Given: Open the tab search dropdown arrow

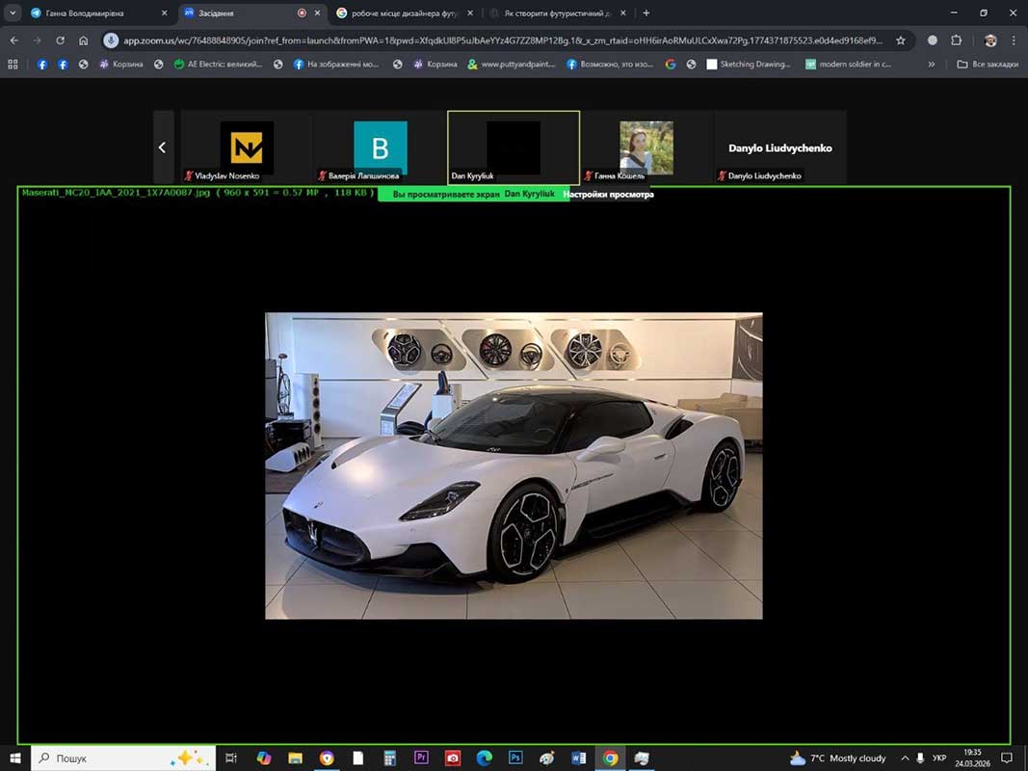Looking at the screenshot, I should point(13,13).
